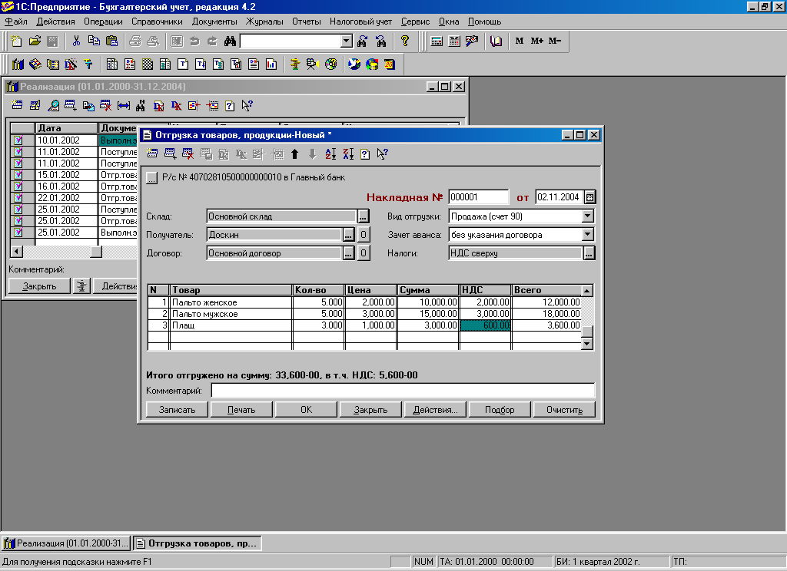Open the Журналы menu
This screenshot has width=787, height=571.
264,21
